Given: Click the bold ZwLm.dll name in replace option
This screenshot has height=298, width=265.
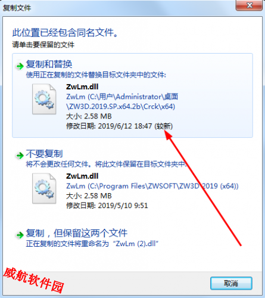Looking at the screenshot, I should point(82,87).
